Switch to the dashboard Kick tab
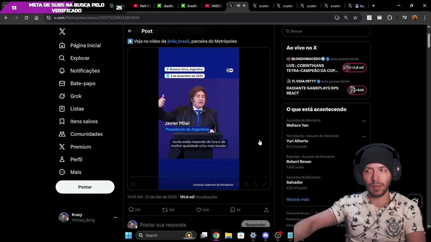Viewport: 431px width, 242px height. coord(166,6)
